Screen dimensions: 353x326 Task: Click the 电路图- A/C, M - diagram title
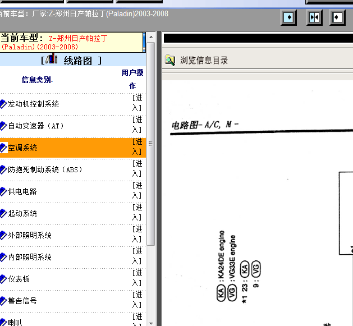pos(205,125)
